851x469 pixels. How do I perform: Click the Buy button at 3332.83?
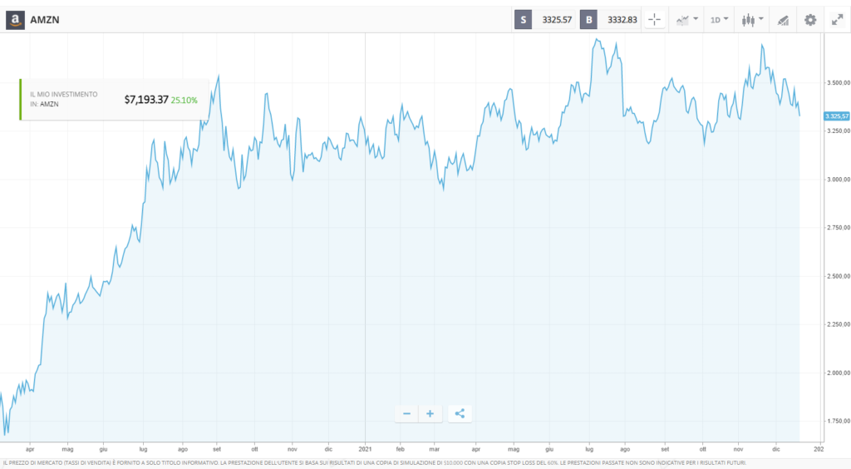[610, 20]
